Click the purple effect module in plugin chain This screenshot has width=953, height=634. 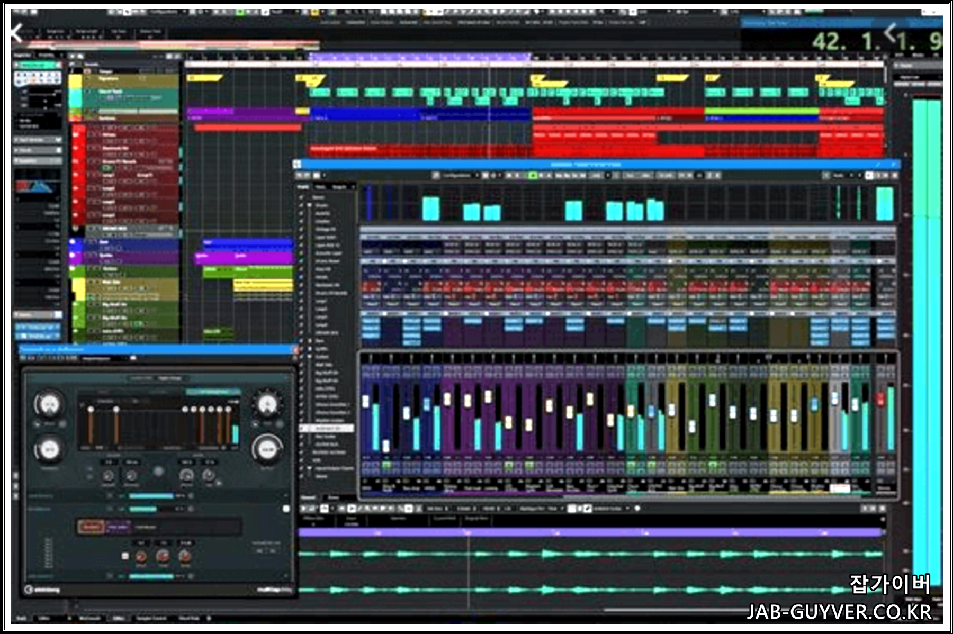[x=118, y=527]
